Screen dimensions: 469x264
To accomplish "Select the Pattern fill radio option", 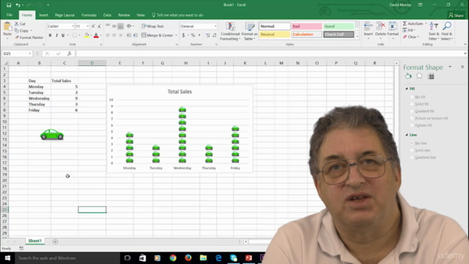I will coord(412,125).
